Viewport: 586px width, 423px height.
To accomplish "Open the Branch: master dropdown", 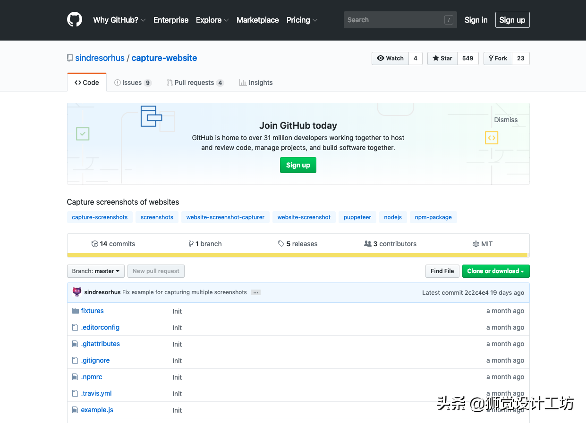I will tap(96, 271).
